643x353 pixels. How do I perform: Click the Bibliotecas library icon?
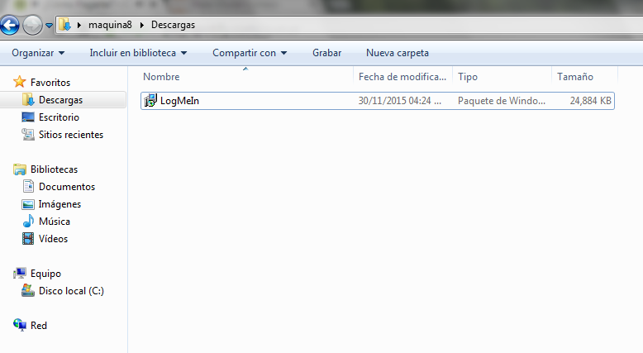pyautogui.click(x=20, y=169)
